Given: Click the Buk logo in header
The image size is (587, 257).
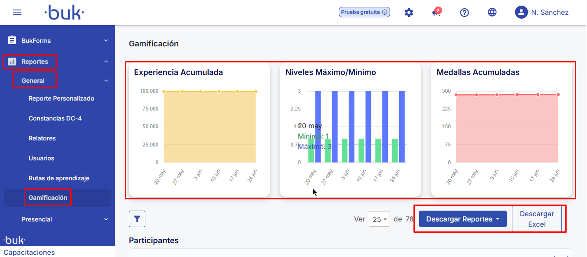Looking at the screenshot, I should [64, 13].
